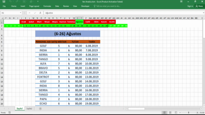Click the zoom out minus button
This screenshot has width=205, height=115.
(x=180, y=112)
